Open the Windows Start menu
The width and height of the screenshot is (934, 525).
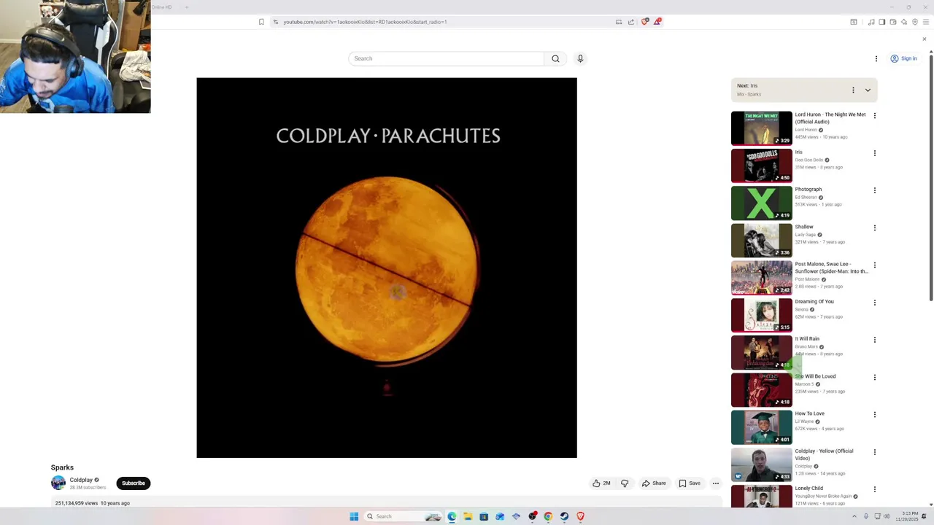pos(354,516)
